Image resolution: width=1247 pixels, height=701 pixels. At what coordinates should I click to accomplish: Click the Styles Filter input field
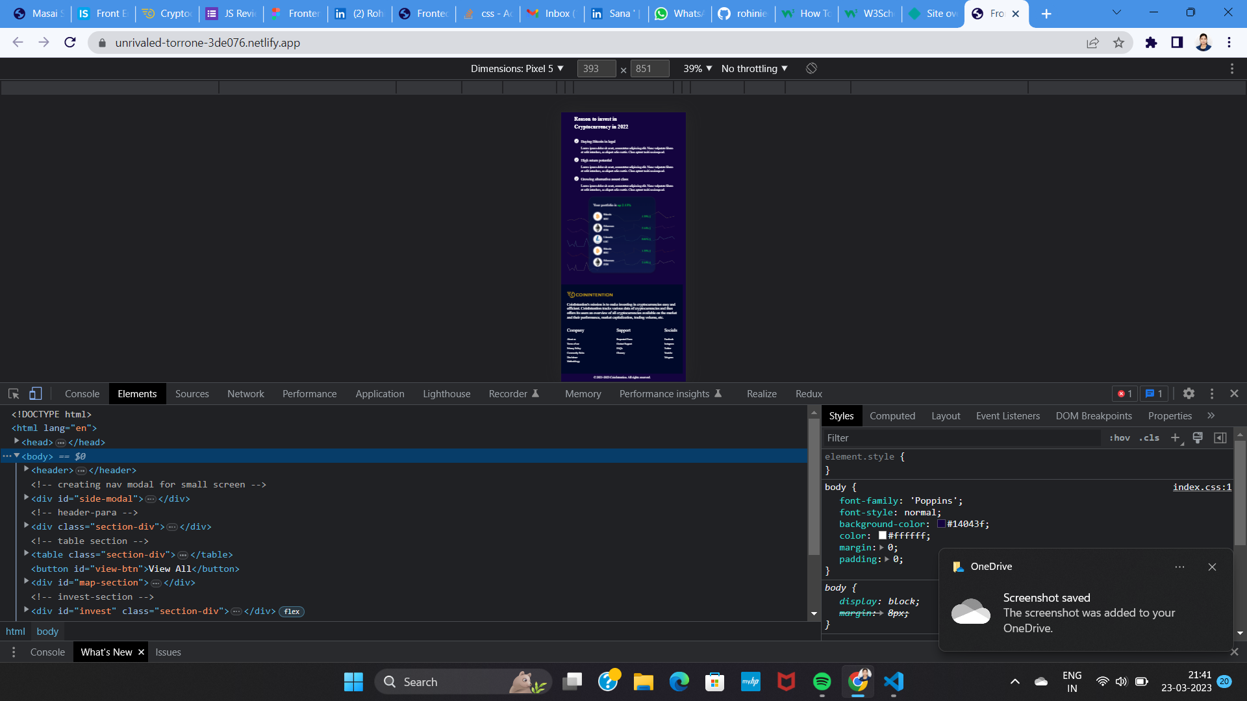coord(961,438)
